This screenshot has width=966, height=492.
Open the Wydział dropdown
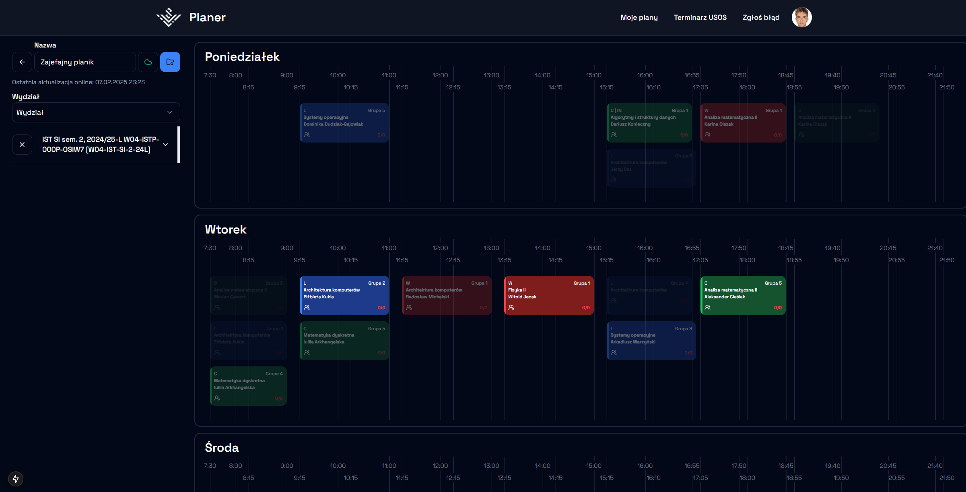click(96, 112)
